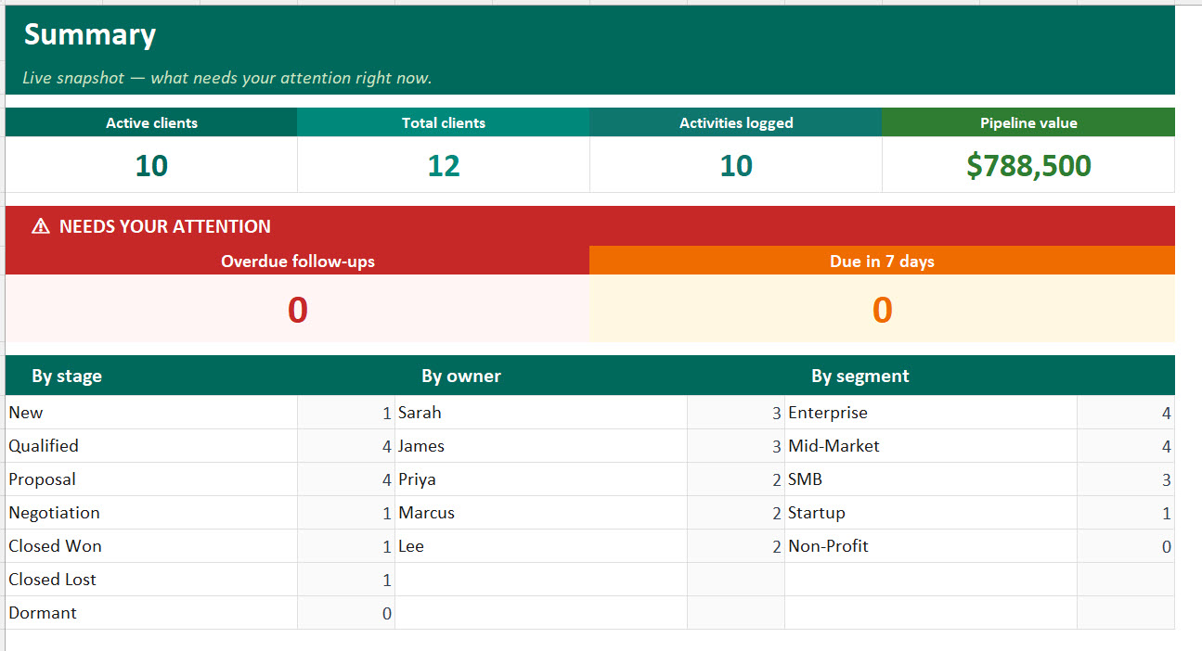Viewport: 1202px width, 651px height.
Task: Click the Closed Won stage label
Action: (x=55, y=546)
